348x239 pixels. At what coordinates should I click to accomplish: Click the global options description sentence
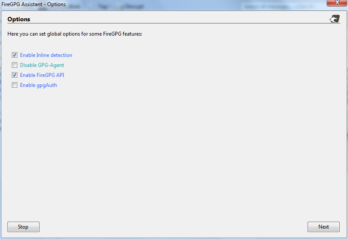click(75, 33)
